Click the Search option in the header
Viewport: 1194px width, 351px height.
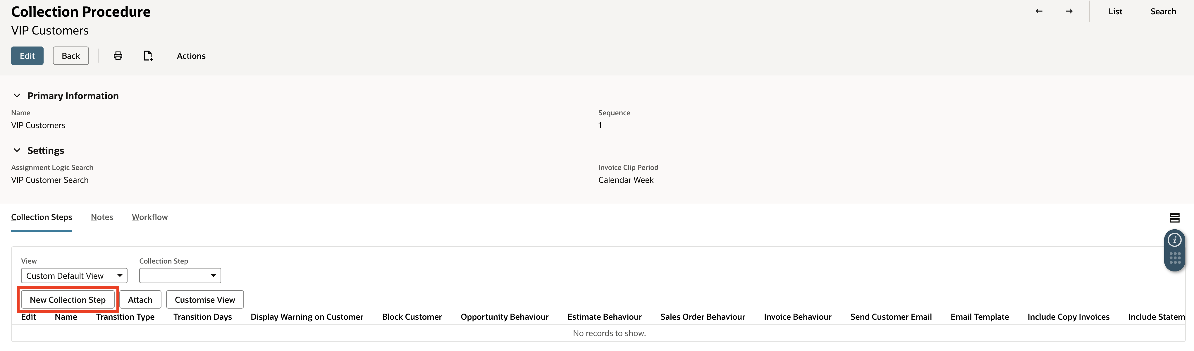[1163, 11]
